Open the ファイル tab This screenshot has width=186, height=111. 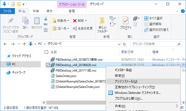(x=8, y=11)
